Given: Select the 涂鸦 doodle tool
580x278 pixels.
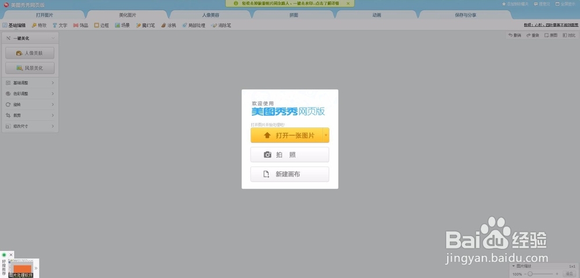Looking at the screenshot, I should pos(168,25).
